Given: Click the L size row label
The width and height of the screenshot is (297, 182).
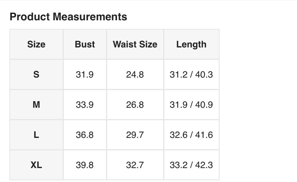Looking at the screenshot, I should click(36, 135).
